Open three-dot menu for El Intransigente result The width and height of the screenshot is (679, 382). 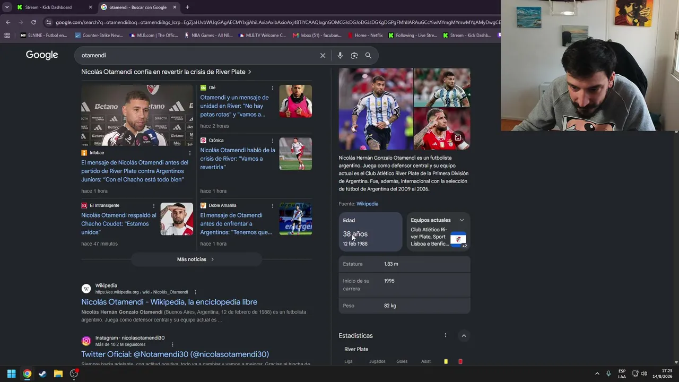pyautogui.click(x=154, y=205)
